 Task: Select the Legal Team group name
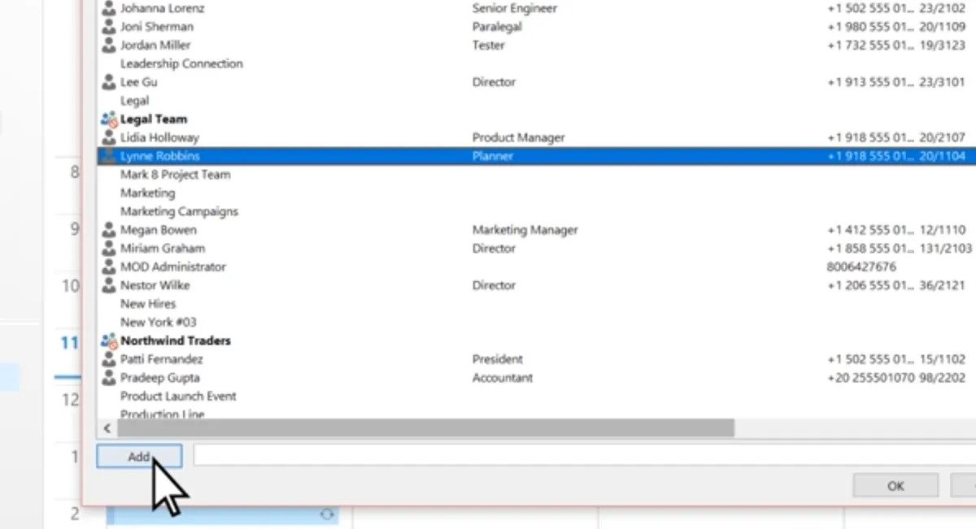[154, 119]
